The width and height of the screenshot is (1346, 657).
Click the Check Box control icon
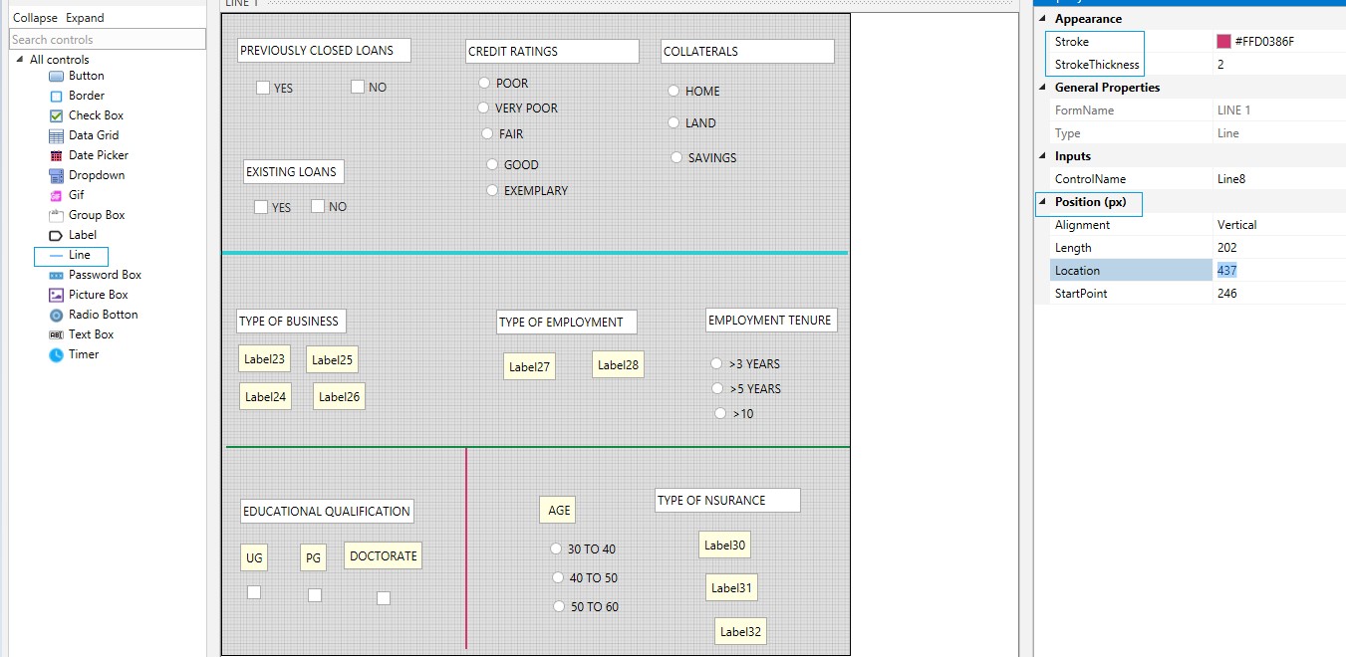click(56, 115)
